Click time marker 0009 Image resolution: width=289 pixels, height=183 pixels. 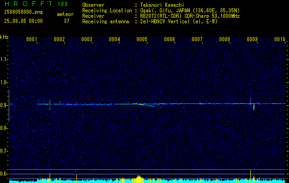tap(252, 39)
